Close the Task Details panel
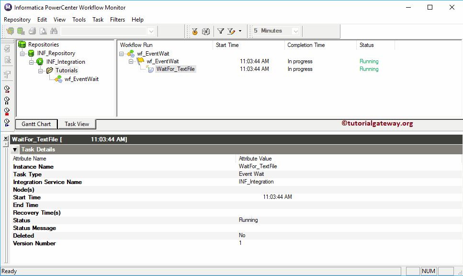Viewport: 463px width, 276px height. pos(5,139)
